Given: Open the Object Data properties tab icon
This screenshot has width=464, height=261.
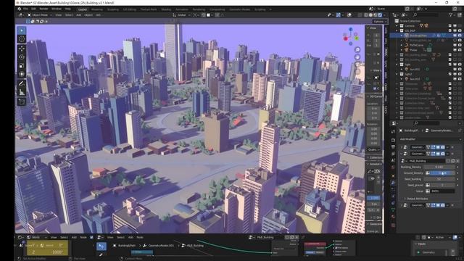Looking at the screenshot, I should tap(393, 210).
